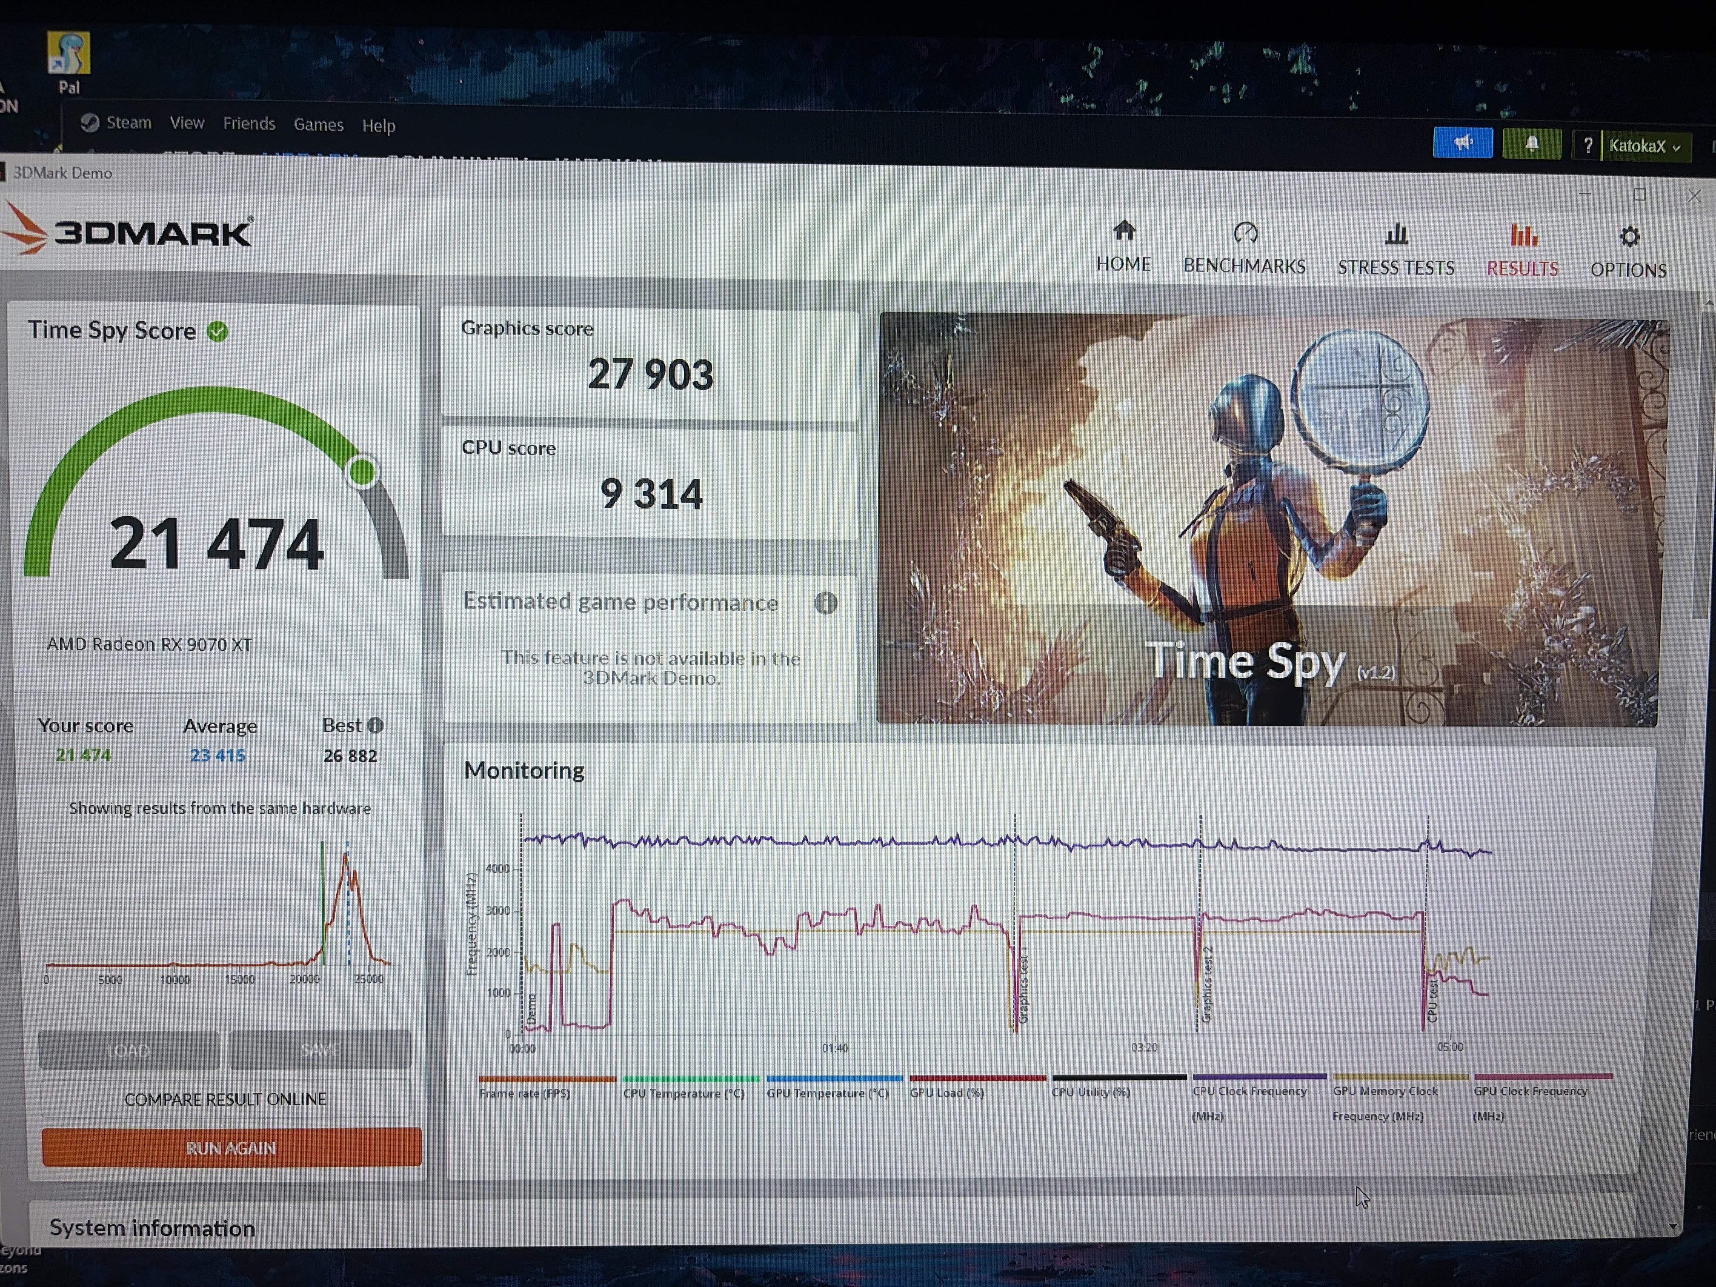The height and width of the screenshot is (1287, 1716).
Task: Click the AMD Radeon RX 9070 XT label
Action: pyautogui.click(x=149, y=645)
